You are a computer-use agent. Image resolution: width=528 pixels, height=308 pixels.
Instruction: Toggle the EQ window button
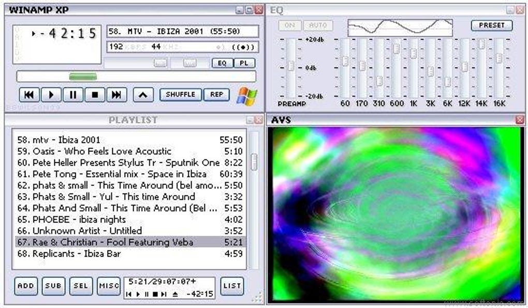pos(222,63)
